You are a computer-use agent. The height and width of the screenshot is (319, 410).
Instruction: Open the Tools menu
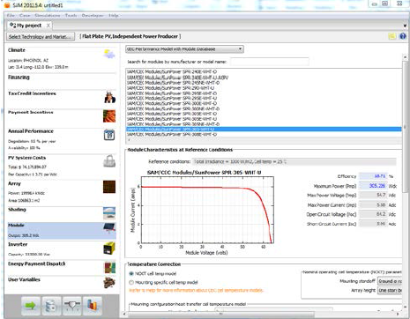(71, 15)
